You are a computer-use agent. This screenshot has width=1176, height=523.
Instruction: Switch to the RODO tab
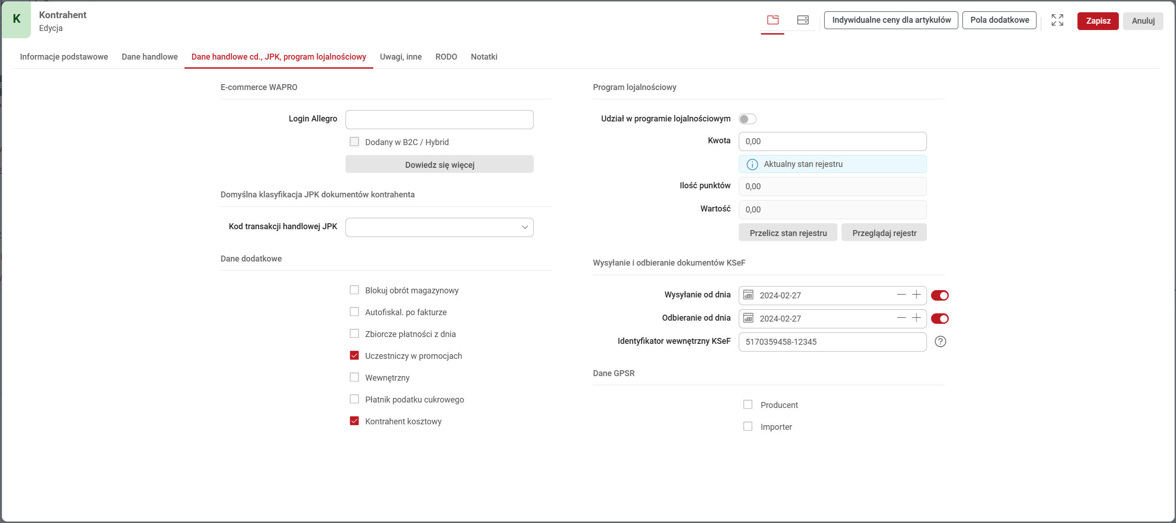[x=445, y=57]
